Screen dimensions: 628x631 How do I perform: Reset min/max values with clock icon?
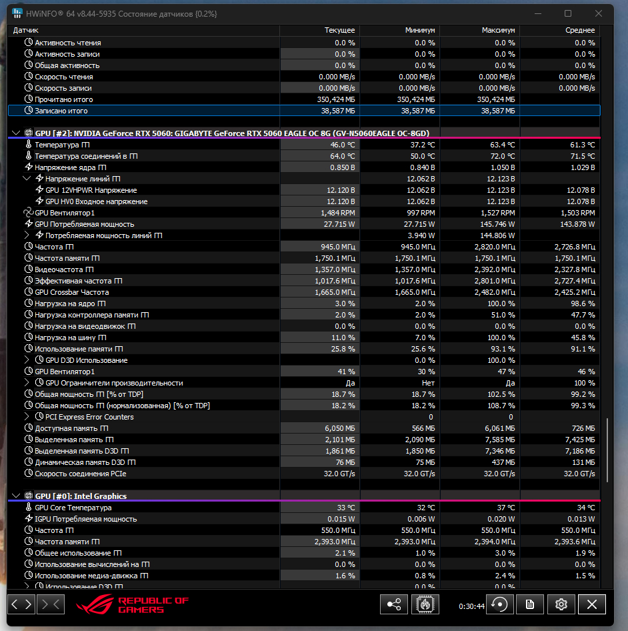tap(499, 604)
